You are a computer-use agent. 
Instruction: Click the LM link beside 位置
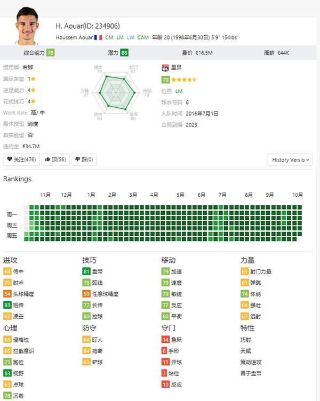click(x=179, y=91)
